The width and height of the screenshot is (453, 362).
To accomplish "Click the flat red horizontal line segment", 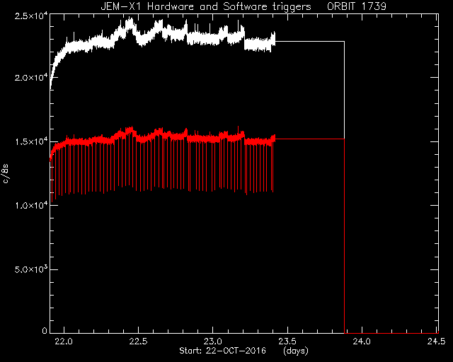I will point(309,139).
